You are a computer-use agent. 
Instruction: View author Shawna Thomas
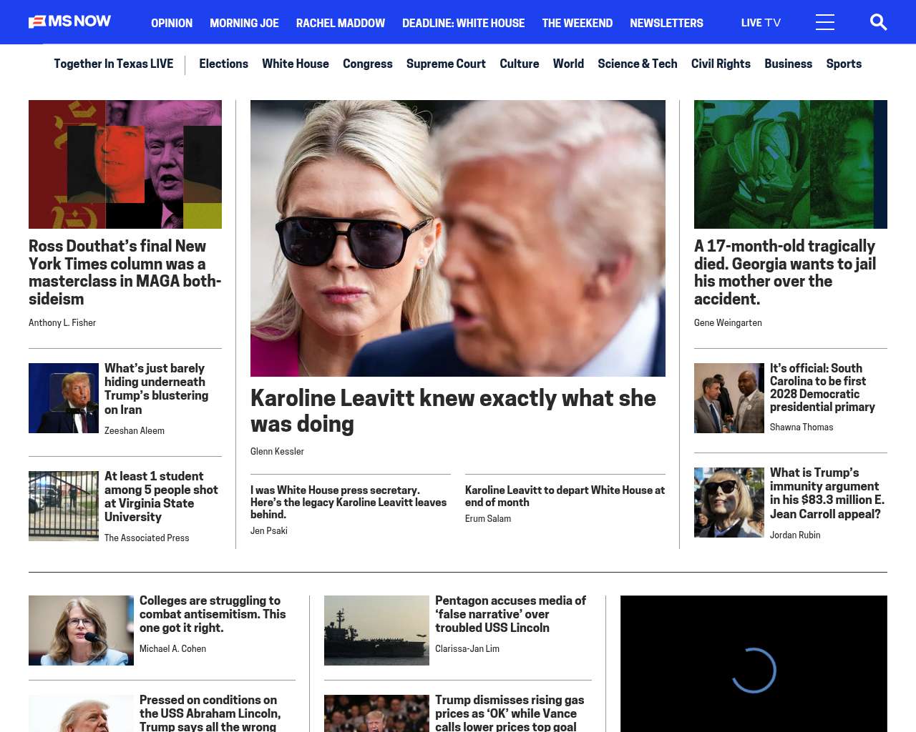tap(801, 427)
